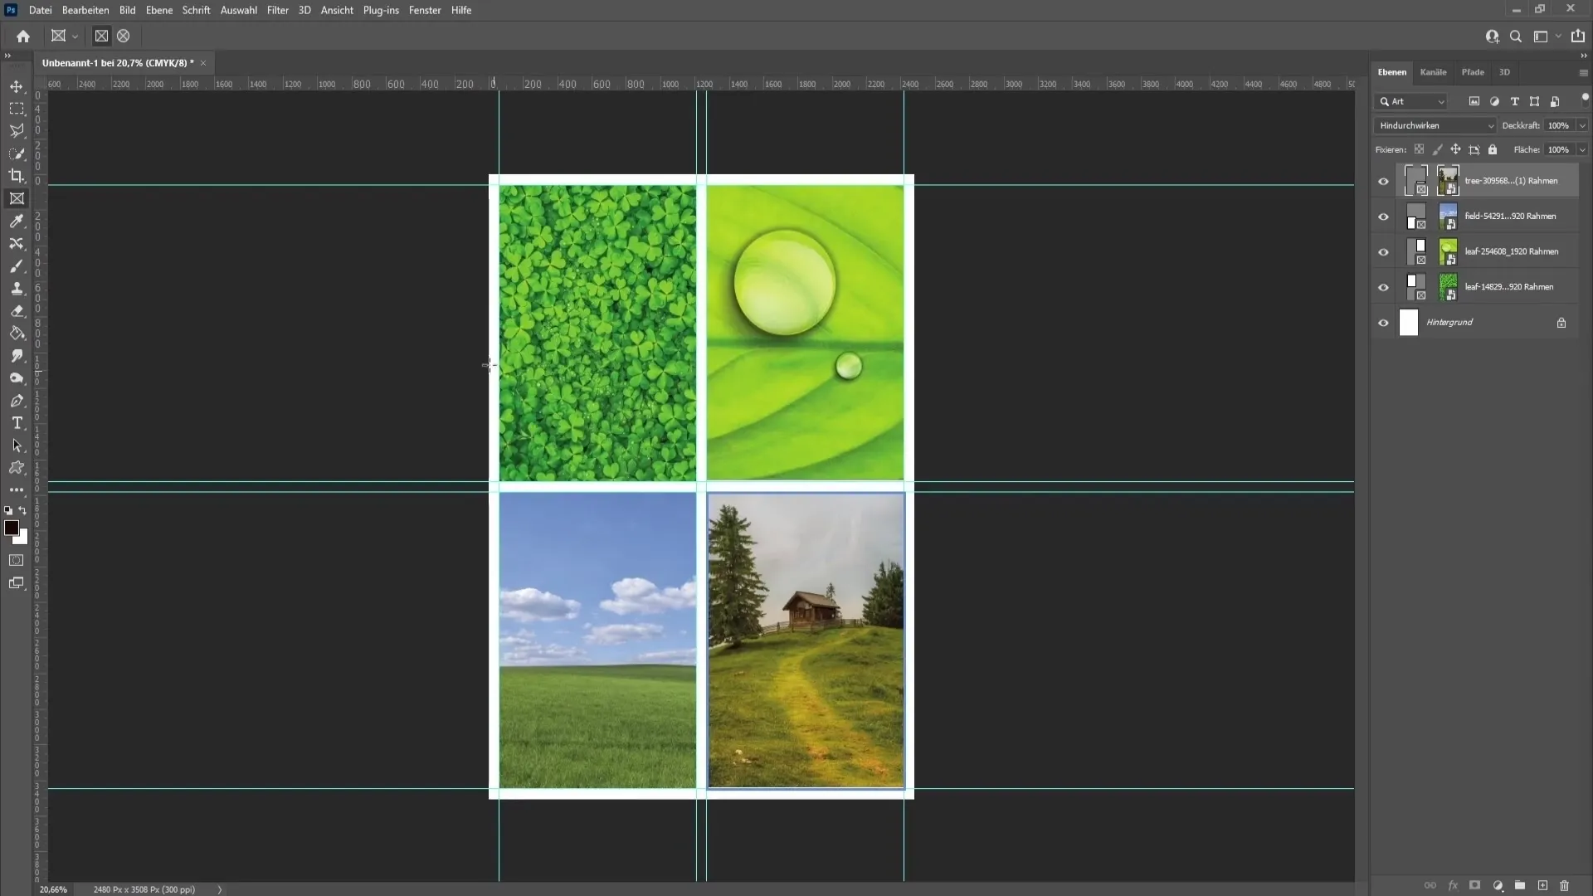The image size is (1593, 896).
Task: Choose elliptical frame option in options bar
Action: tap(124, 36)
